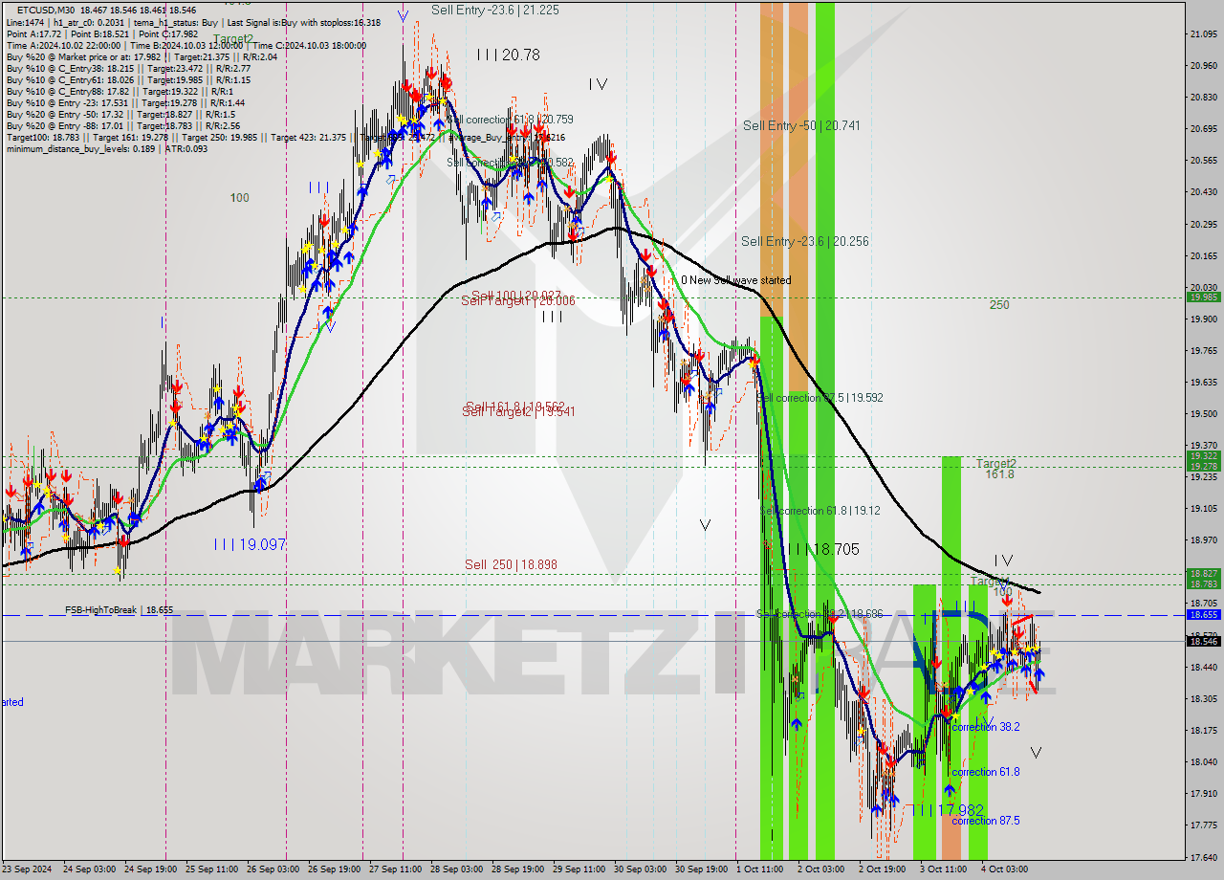Click the 17.640 price scale value
1224x880 pixels.
click(x=1203, y=857)
